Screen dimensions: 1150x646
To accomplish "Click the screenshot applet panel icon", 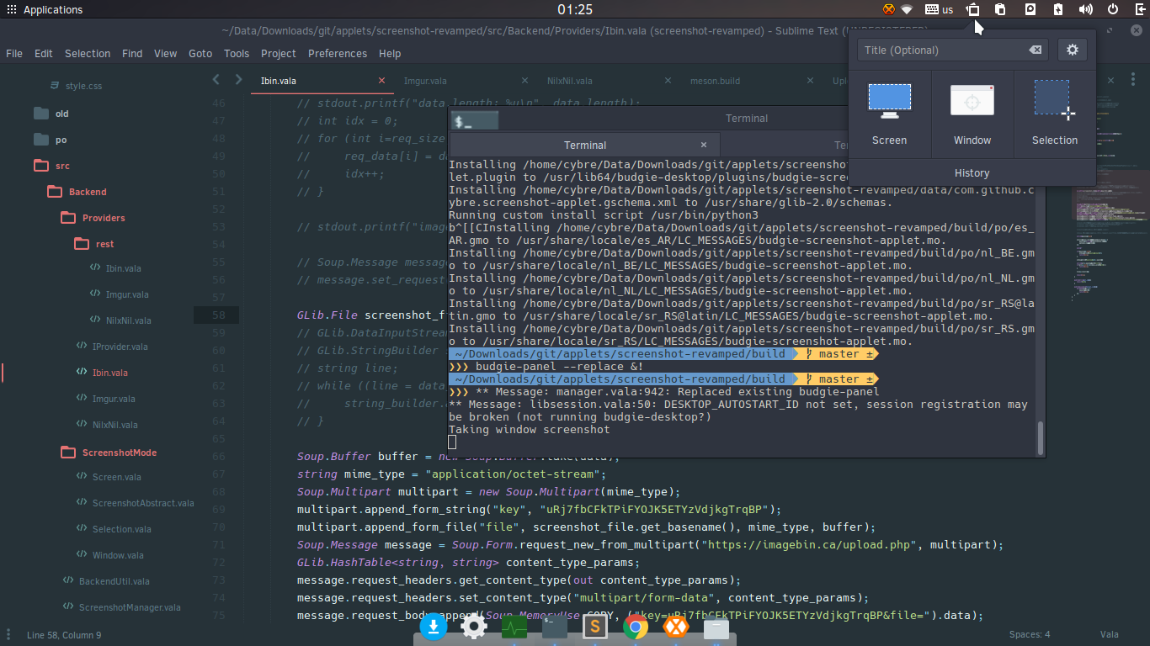I will [x=973, y=9].
